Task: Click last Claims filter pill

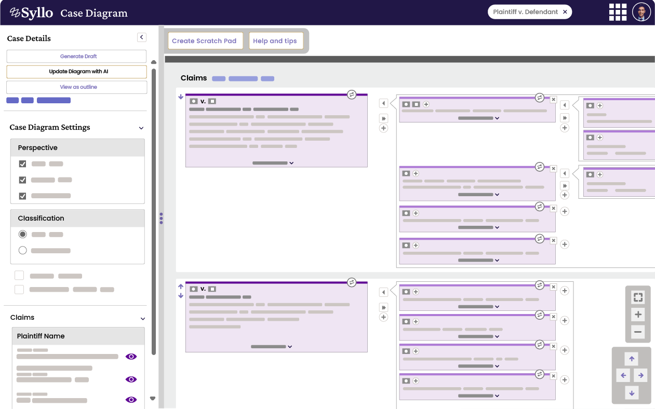Action: click(x=268, y=79)
